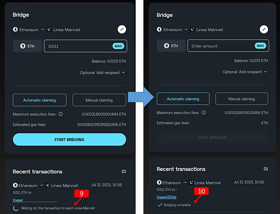This screenshot has width=280, height=214.
Task: Click left Recent transactions heading
Action: pos(37,172)
